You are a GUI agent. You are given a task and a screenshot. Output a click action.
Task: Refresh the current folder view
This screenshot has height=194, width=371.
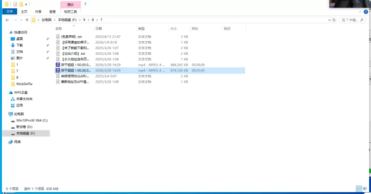pyautogui.click(x=334, y=20)
